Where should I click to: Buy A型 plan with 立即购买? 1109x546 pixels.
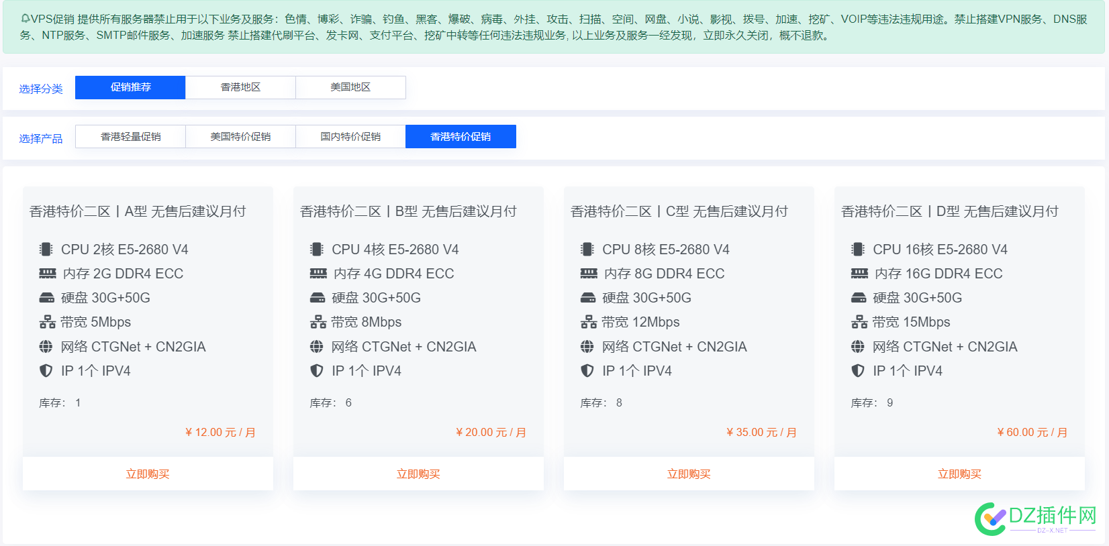tap(148, 474)
